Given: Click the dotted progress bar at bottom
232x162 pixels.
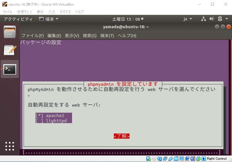Looking at the screenshot, I should tap(121, 152).
